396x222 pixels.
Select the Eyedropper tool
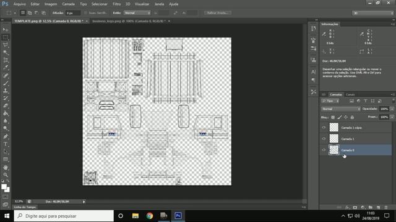click(x=6, y=67)
